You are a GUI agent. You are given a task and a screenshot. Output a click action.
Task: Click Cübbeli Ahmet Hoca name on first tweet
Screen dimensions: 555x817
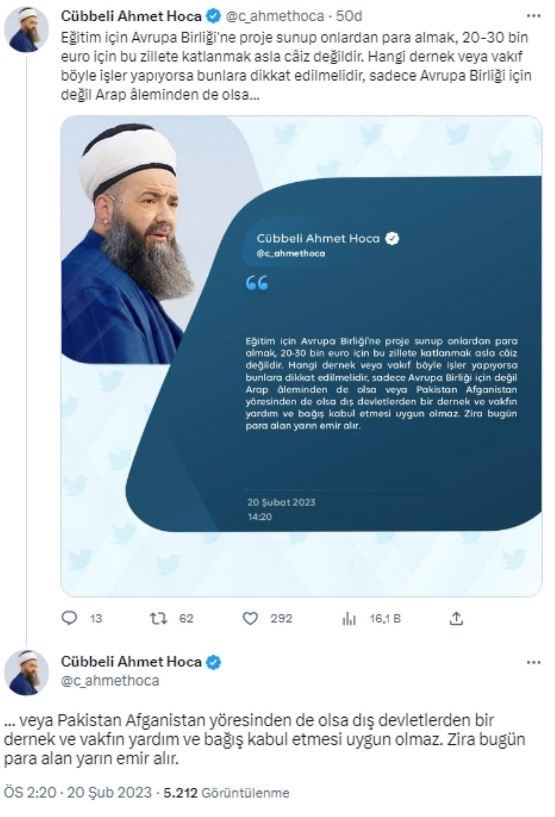click(x=131, y=17)
